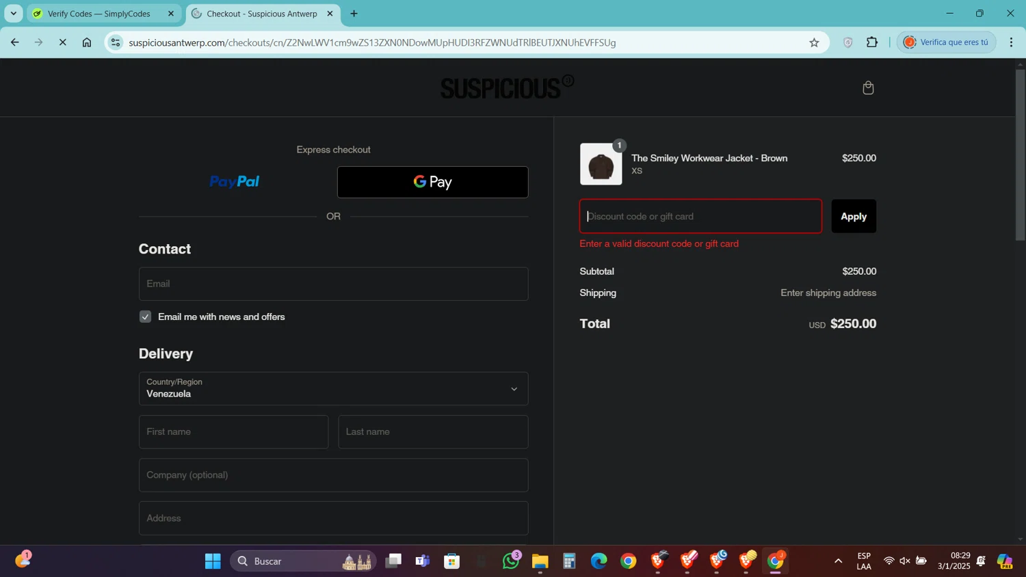Open Google Chrome from the taskbar

pos(629,561)
